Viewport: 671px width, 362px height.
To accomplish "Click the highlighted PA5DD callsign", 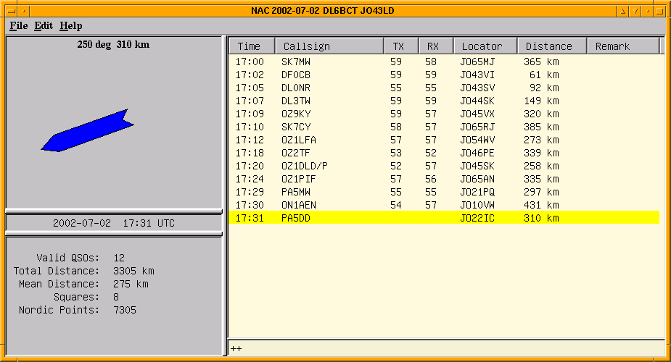I will click(296, 218).
